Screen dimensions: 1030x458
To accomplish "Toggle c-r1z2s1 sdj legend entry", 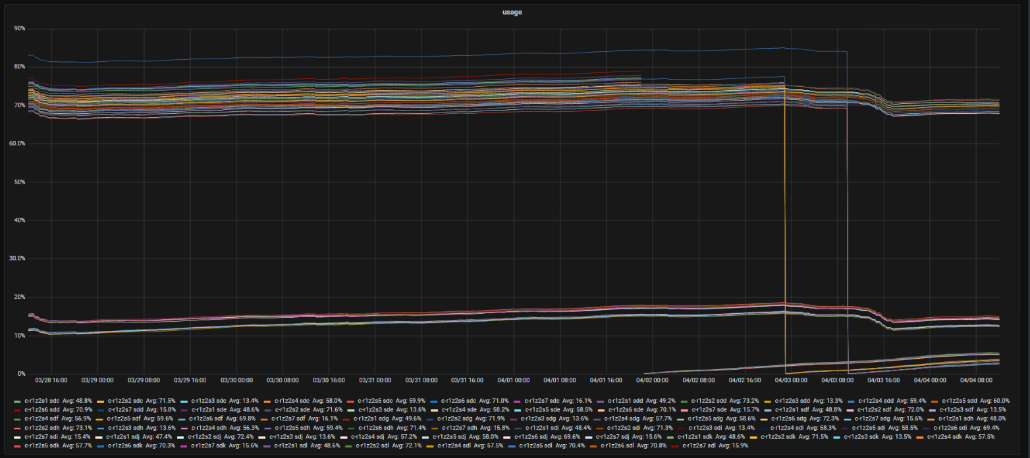I will click(123, 436).
